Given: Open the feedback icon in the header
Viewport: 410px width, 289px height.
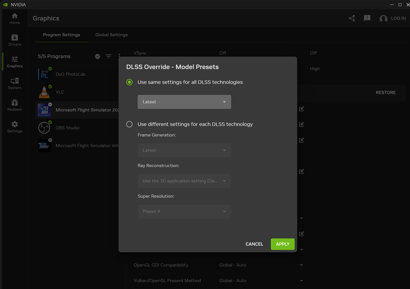Looking at the screenshot, I should click(x=367, y=18).
